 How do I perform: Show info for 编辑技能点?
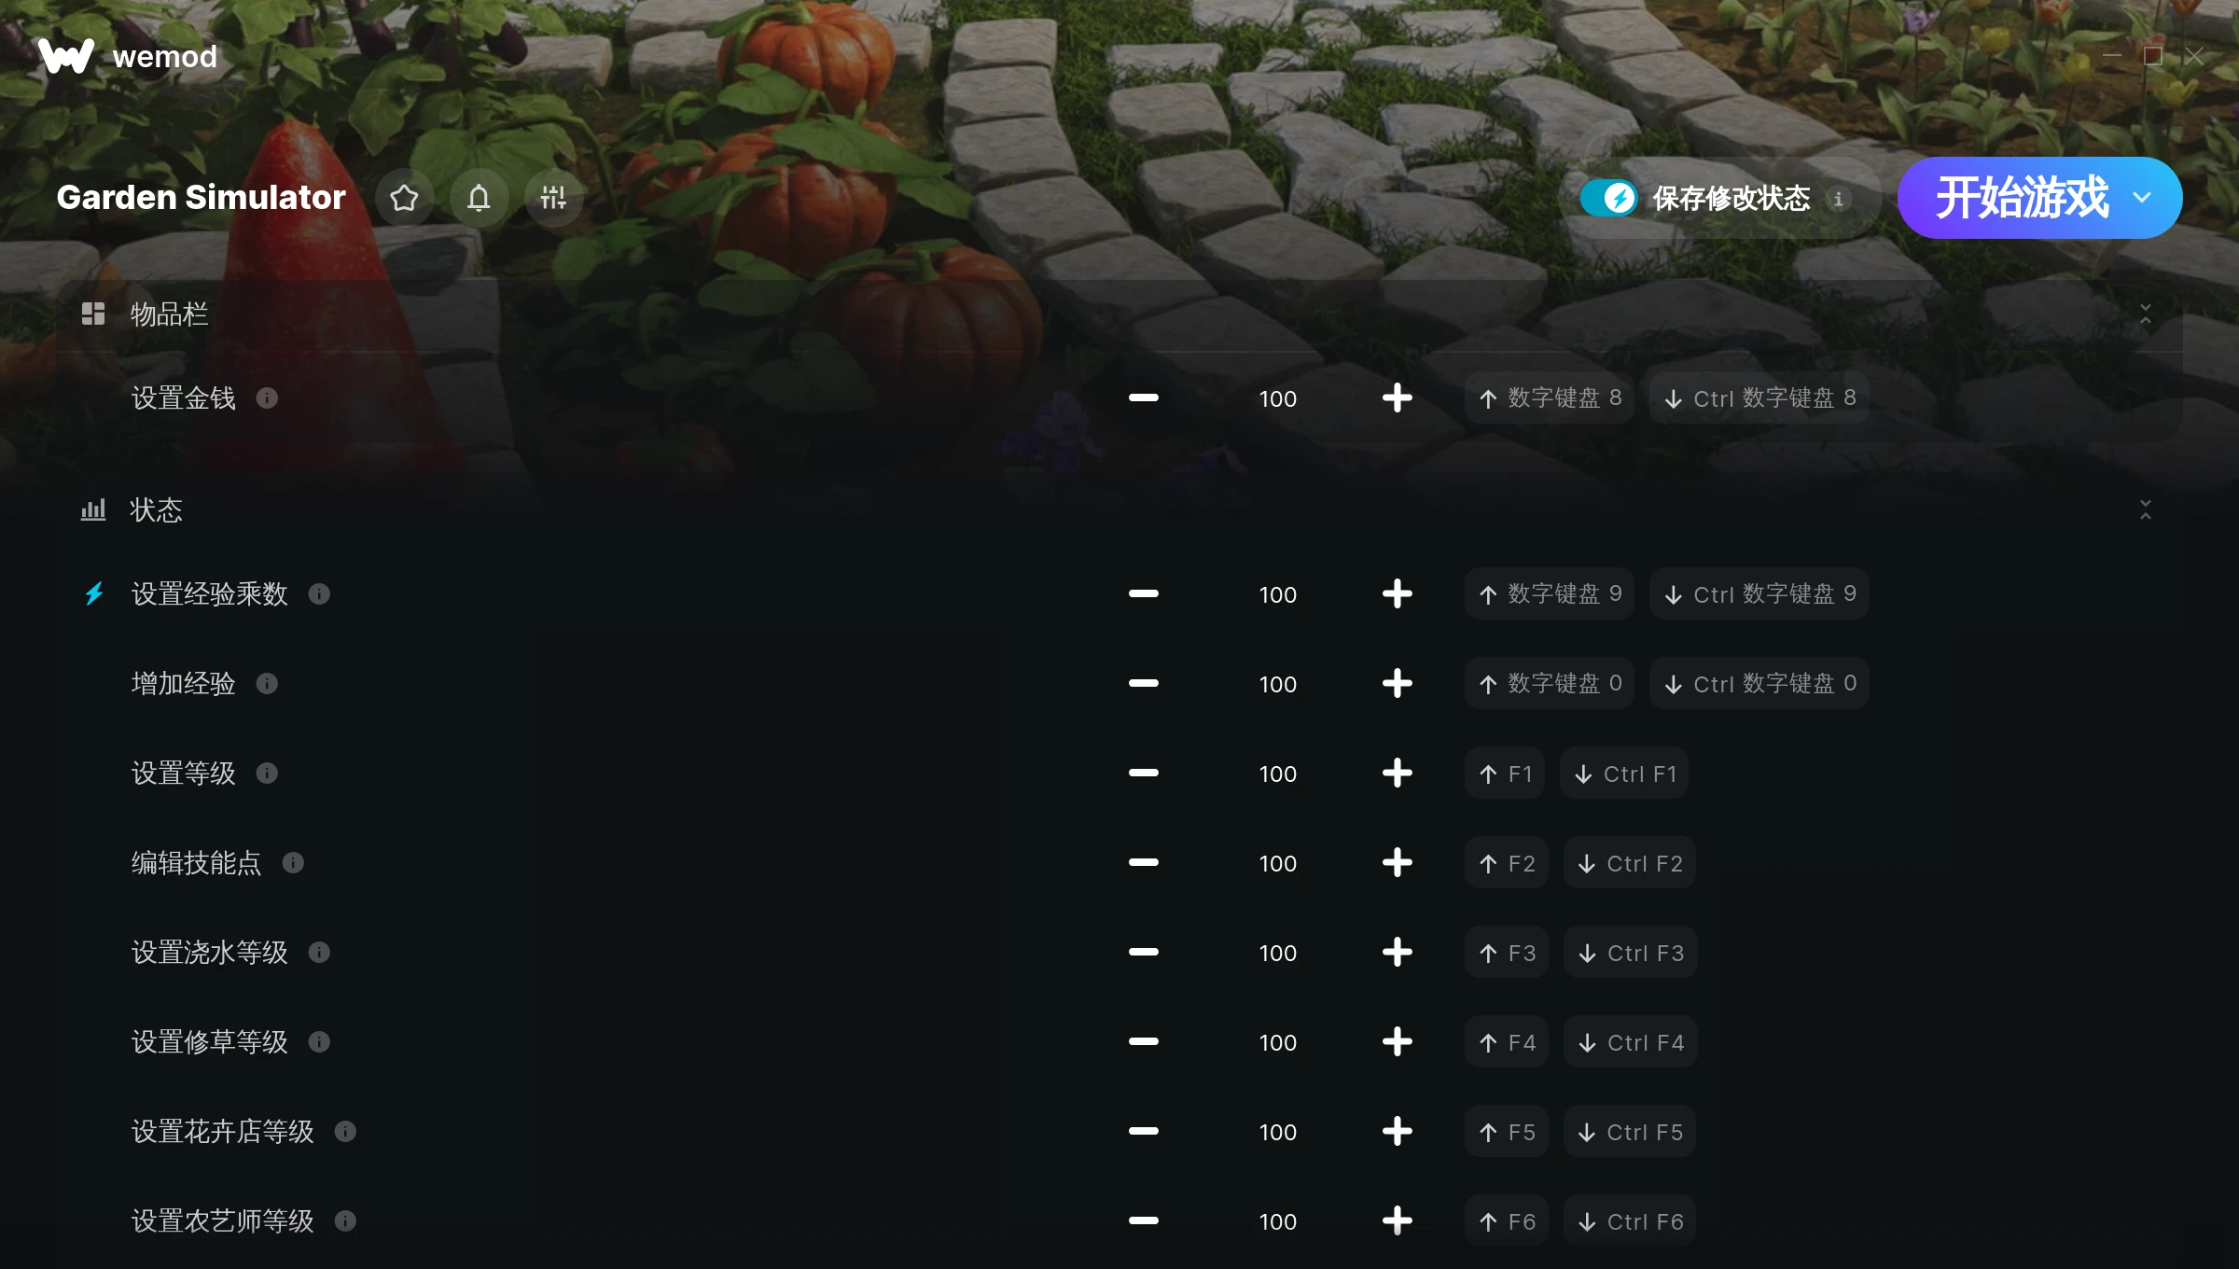click(293, 863)
